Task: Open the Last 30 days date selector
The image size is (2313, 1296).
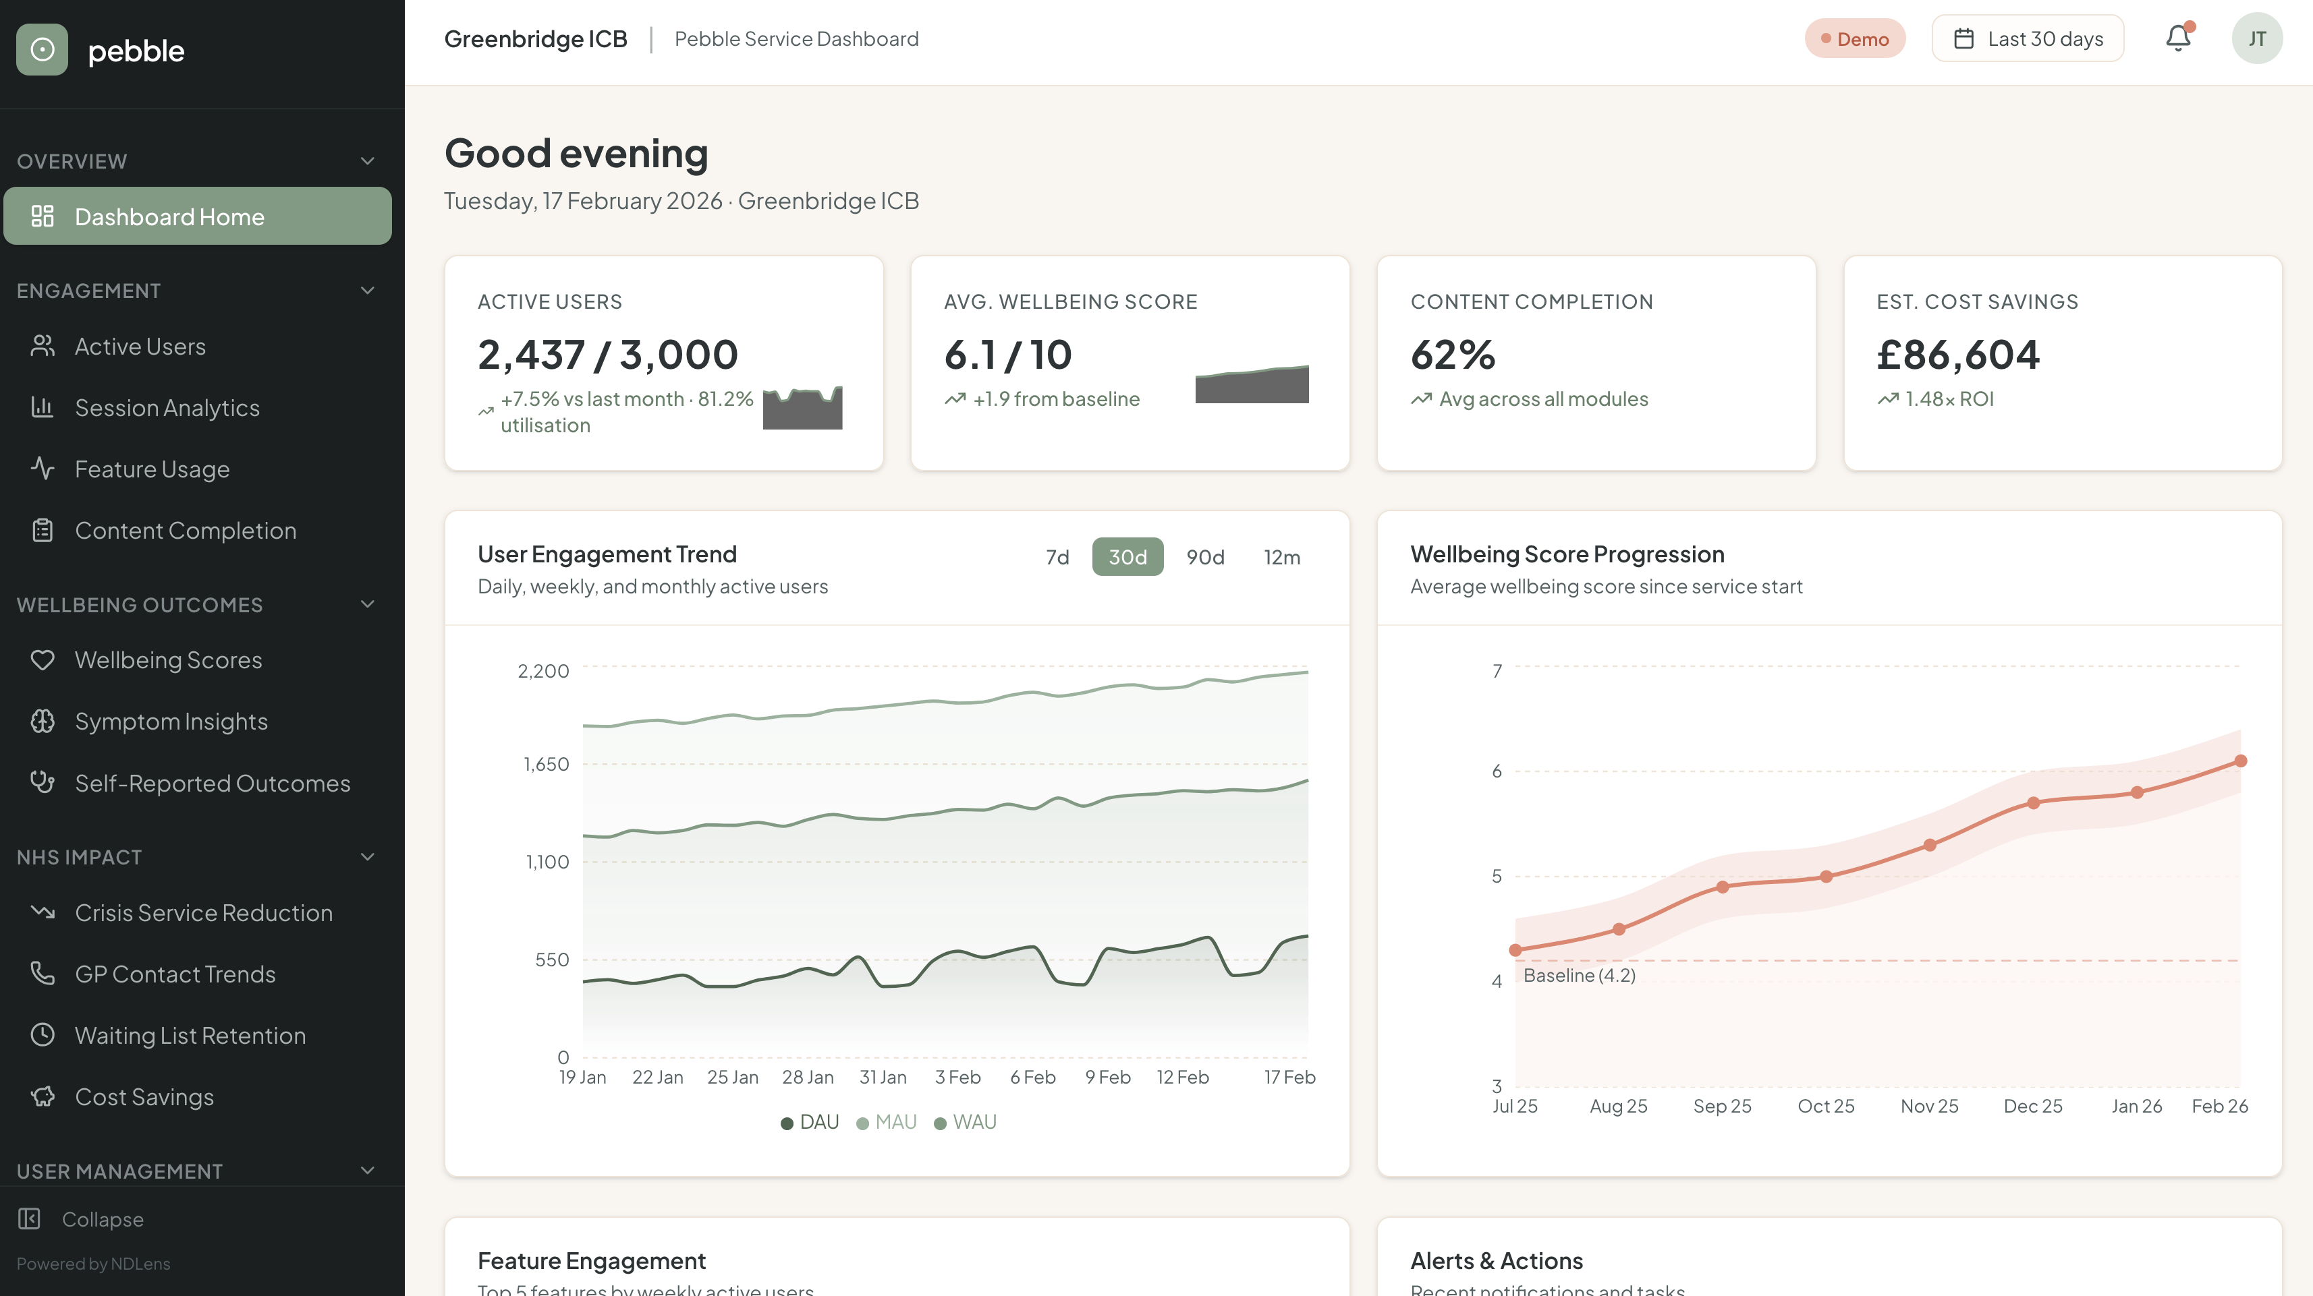Action: point(2028,38)
